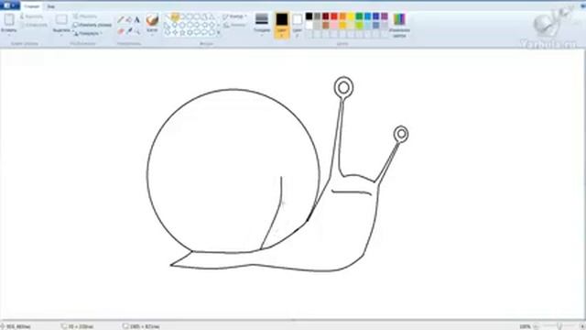The height and width of the screenshot is (330, 586).
Task: Pick the pink palette color
Action: pos(334,25)
